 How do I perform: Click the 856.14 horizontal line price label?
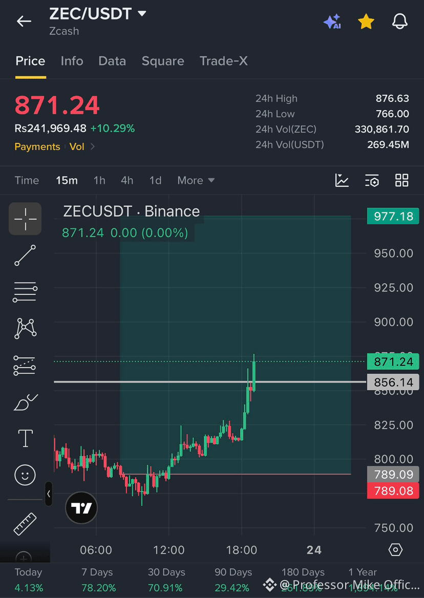[x=393, y=382]
